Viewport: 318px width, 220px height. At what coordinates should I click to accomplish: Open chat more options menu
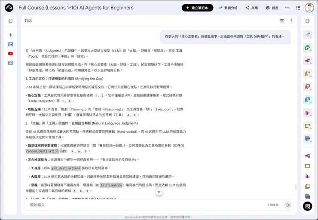click(x=291, y=21)
